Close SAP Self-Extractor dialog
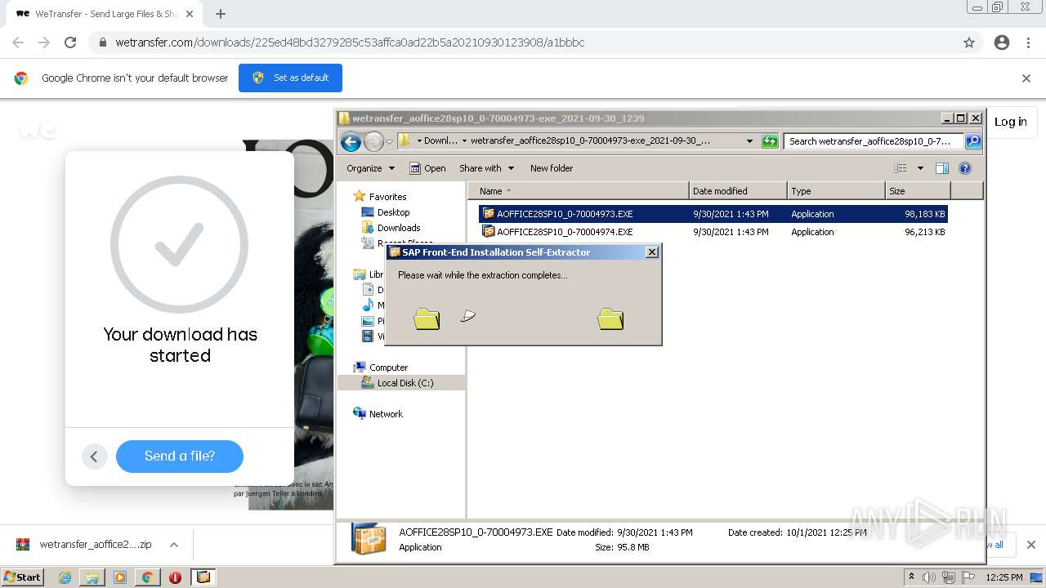 (x=652, y=252)
